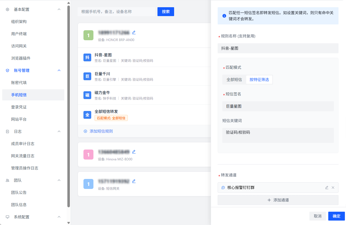Click the sidebar scrollbar up arrow
This screenshot has width=346, height=225.
[x=69, y=3]
